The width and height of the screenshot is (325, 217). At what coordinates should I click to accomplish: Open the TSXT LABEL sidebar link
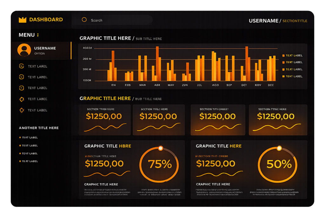click(x=30, y=138)
